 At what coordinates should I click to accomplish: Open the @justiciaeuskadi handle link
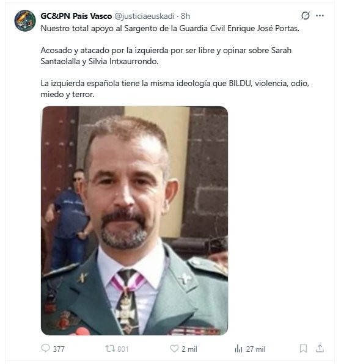pyautogui.click(x=144, y=16)
